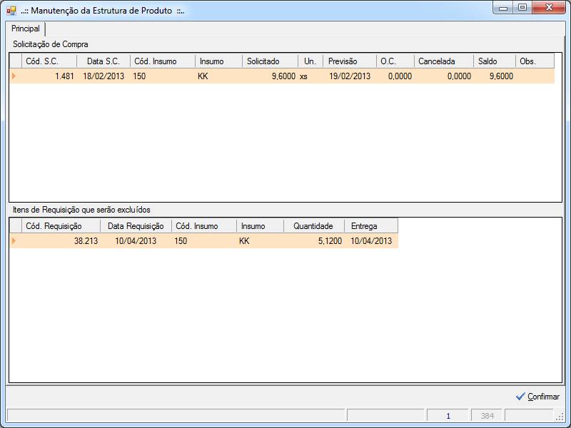Click the Previsão column header
Viewport: 571px width, 428px height.
click(350, 61)
